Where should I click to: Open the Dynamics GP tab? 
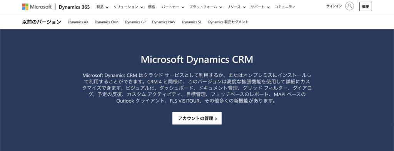(135, 22)
